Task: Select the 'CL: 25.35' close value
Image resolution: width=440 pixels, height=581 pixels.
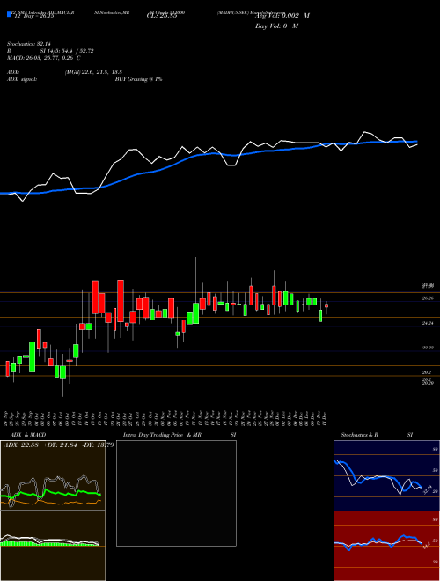Action: [162, 17]
